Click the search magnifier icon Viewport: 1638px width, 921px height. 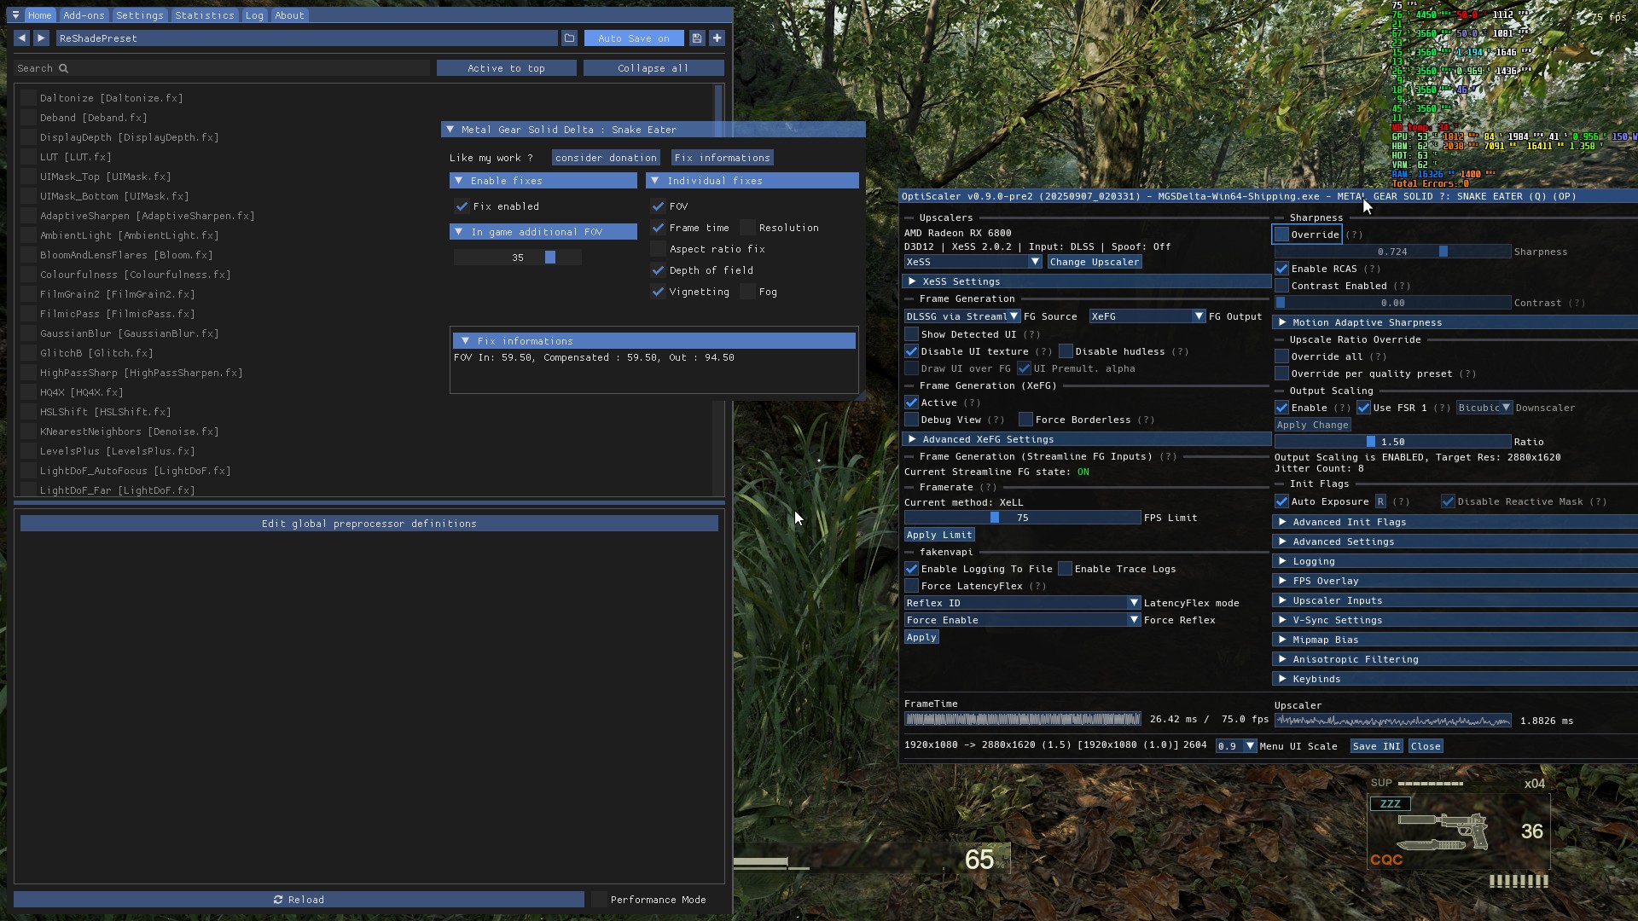pyautogui.click(x=63, y=68)
